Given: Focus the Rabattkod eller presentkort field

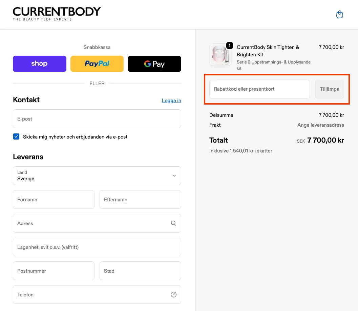Looking at the screenshot, I should pos(259,89).
